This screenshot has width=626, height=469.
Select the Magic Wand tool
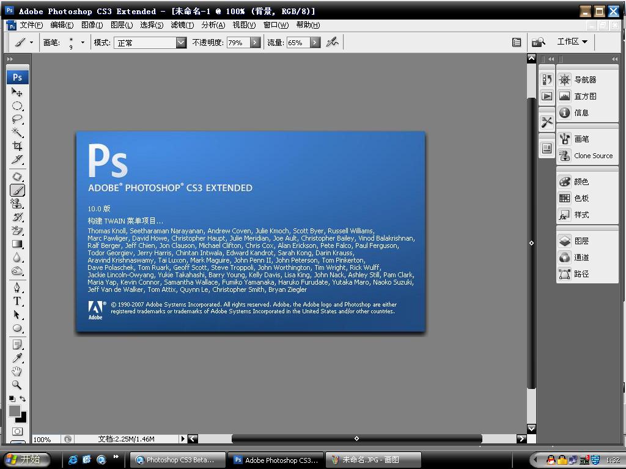(x=17, y=133)
